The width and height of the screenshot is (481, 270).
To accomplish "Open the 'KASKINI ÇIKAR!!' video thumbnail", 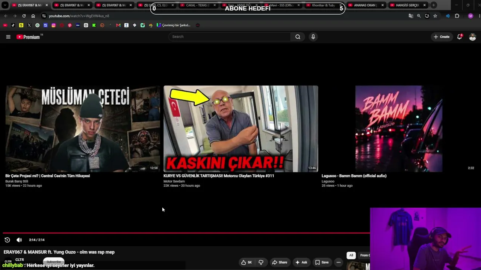I will (x=241, y=129).
